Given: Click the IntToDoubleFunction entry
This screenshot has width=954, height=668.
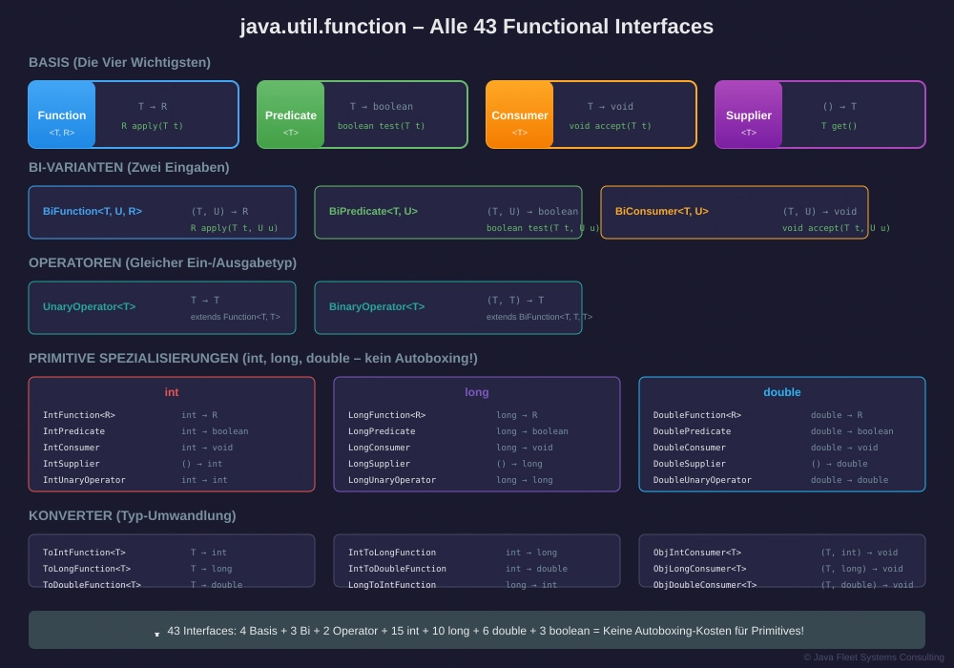Looking at the screenshot, I should pyautogui.click(x=397, y=569).
